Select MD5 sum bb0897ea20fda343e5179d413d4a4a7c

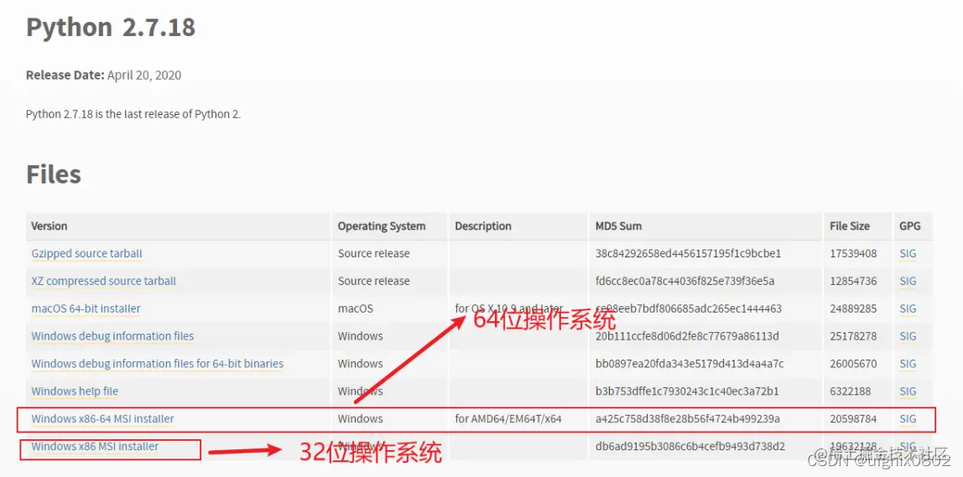[x=690, y=364]
